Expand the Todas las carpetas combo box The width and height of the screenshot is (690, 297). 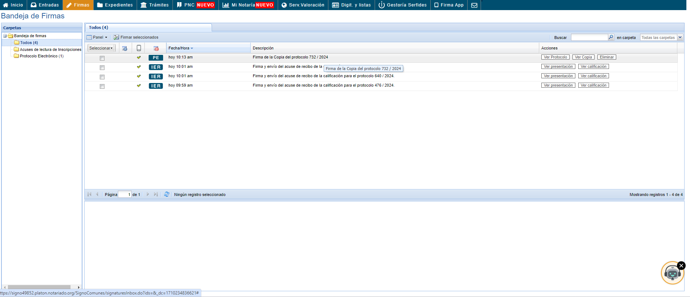tap(680, 37)
